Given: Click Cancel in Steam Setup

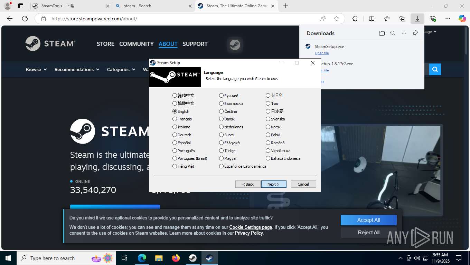Looking at the screenshot, I should 303,184.
